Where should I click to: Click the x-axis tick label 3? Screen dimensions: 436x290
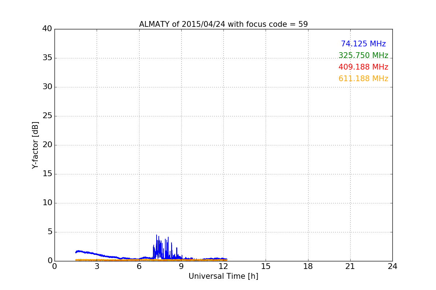97,266
